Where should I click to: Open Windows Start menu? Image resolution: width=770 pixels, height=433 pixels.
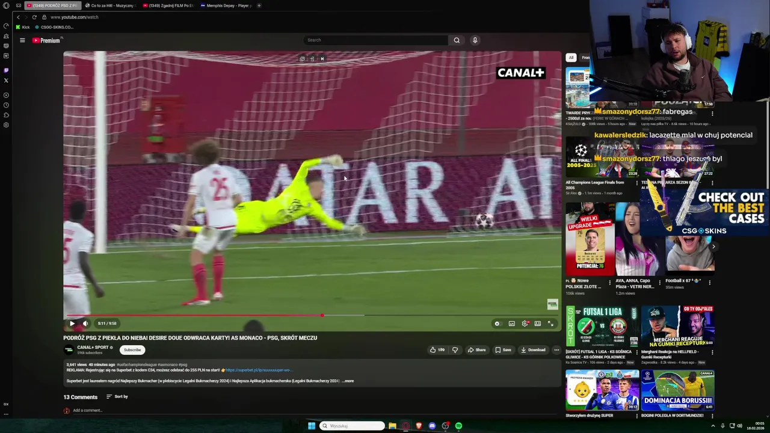(312, 426)
